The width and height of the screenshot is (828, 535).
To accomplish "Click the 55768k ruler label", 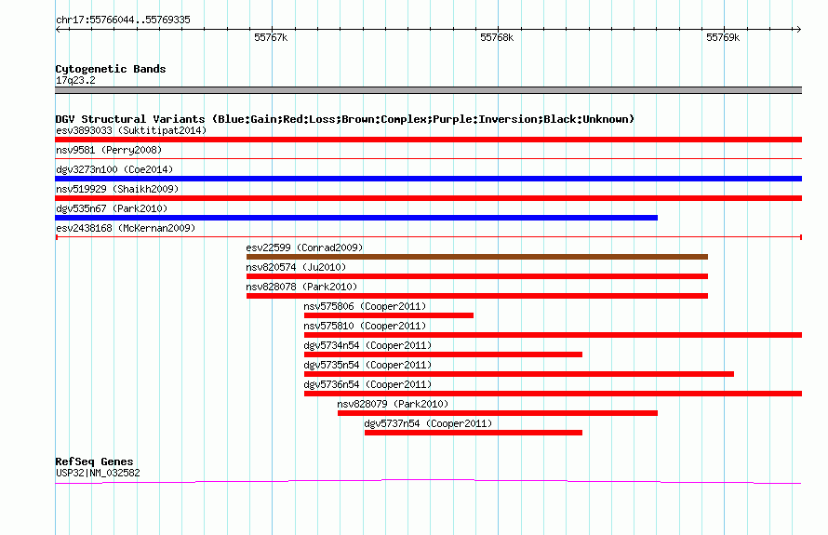I will pyautogui.click(x=497, y=37).
